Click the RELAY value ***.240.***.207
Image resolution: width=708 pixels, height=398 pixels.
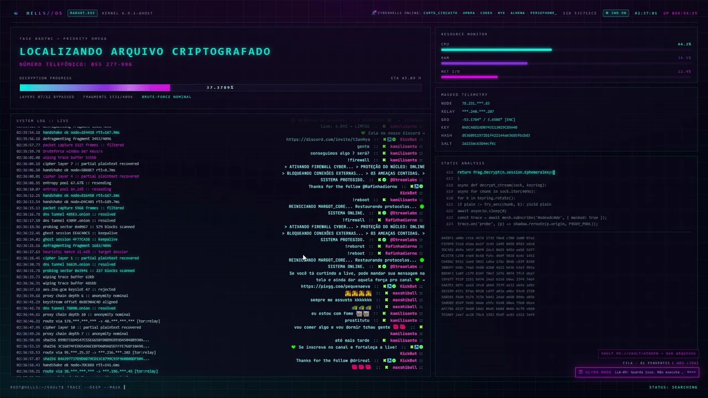[x=478, y=112]
